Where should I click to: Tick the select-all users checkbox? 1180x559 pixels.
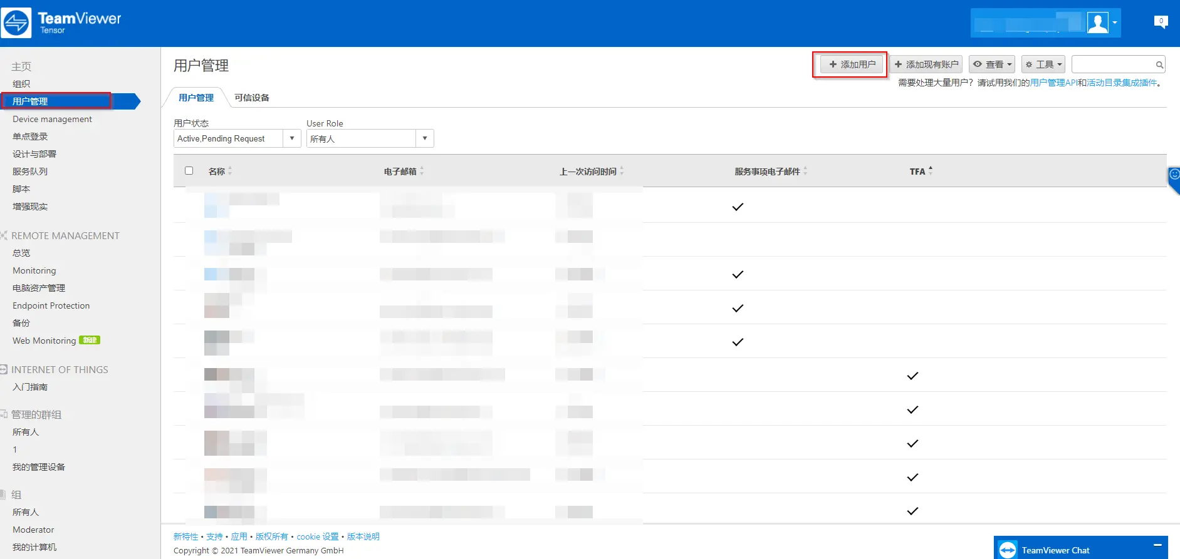189,170
